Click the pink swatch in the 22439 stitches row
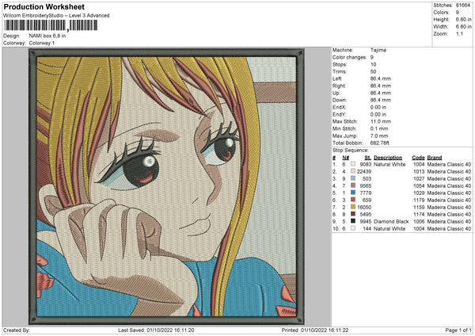Viewport: 475px width, 336px height. (x=353, y=171)
